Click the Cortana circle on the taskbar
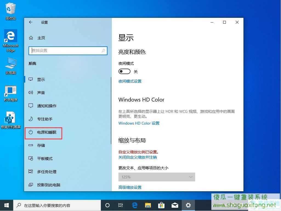This screenshot has height=211, width=281. [107, 205]
